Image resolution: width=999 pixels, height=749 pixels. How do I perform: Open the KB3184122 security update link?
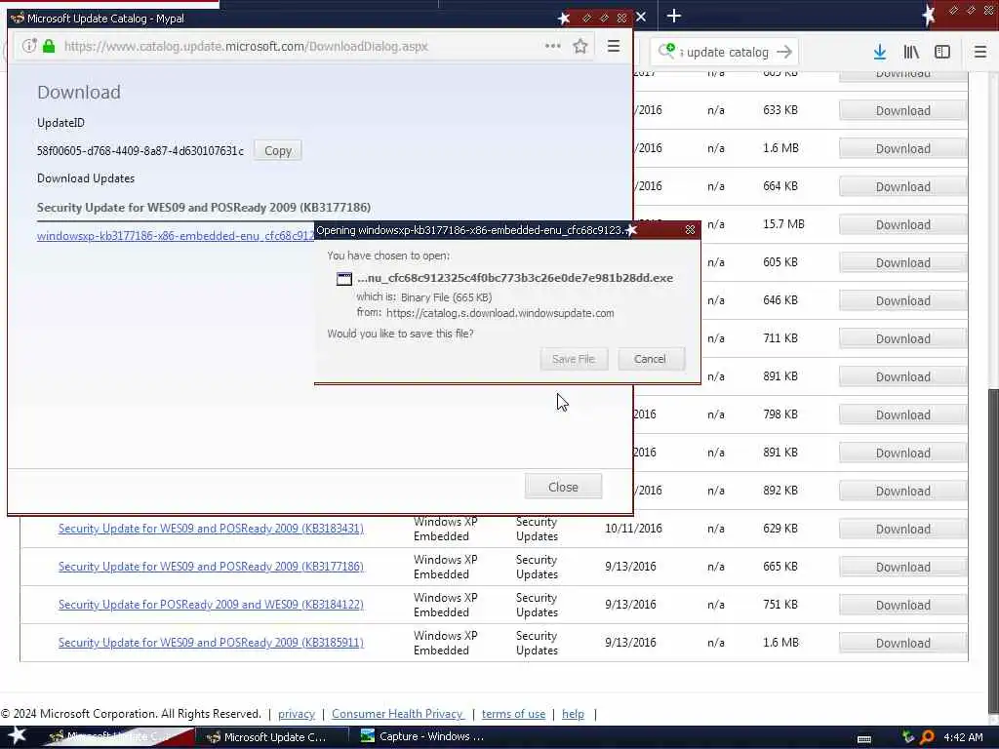pos(211,605)
